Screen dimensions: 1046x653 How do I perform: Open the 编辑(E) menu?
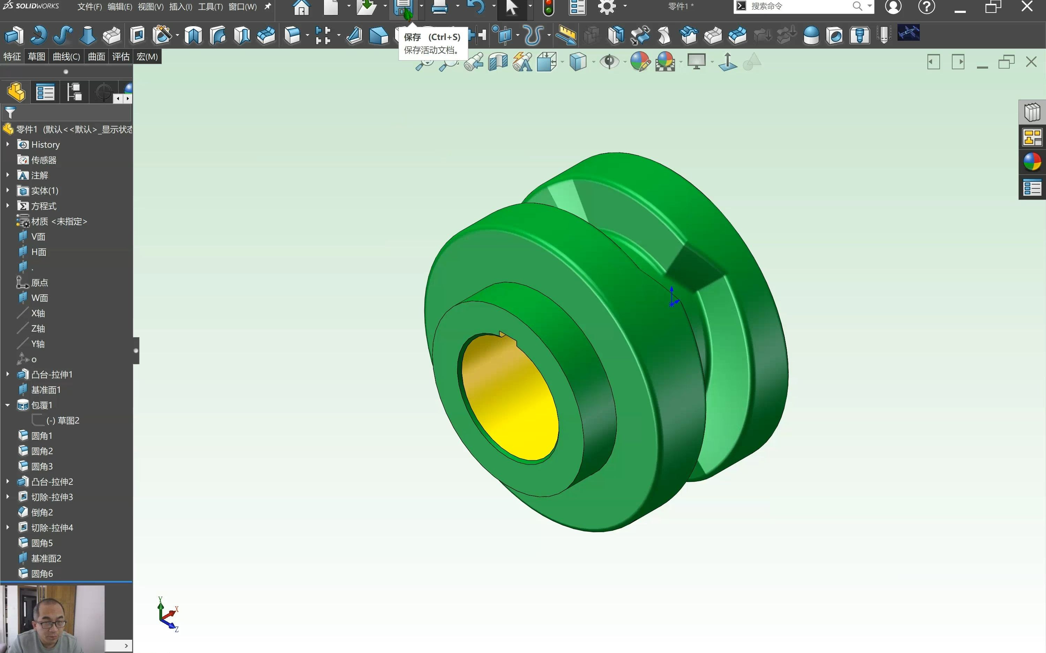[x=120, y=7]
